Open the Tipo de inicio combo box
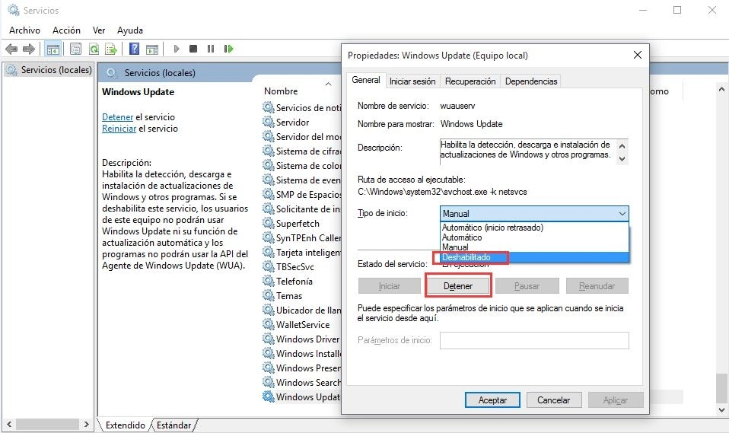Image resolution: width=729 pixels, height=433 pixels. pyautogui.click(x=534, y=214)
